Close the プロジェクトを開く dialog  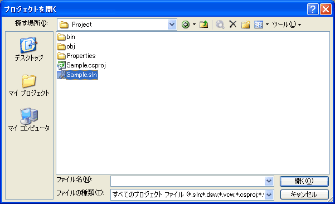tap(326, 9)
